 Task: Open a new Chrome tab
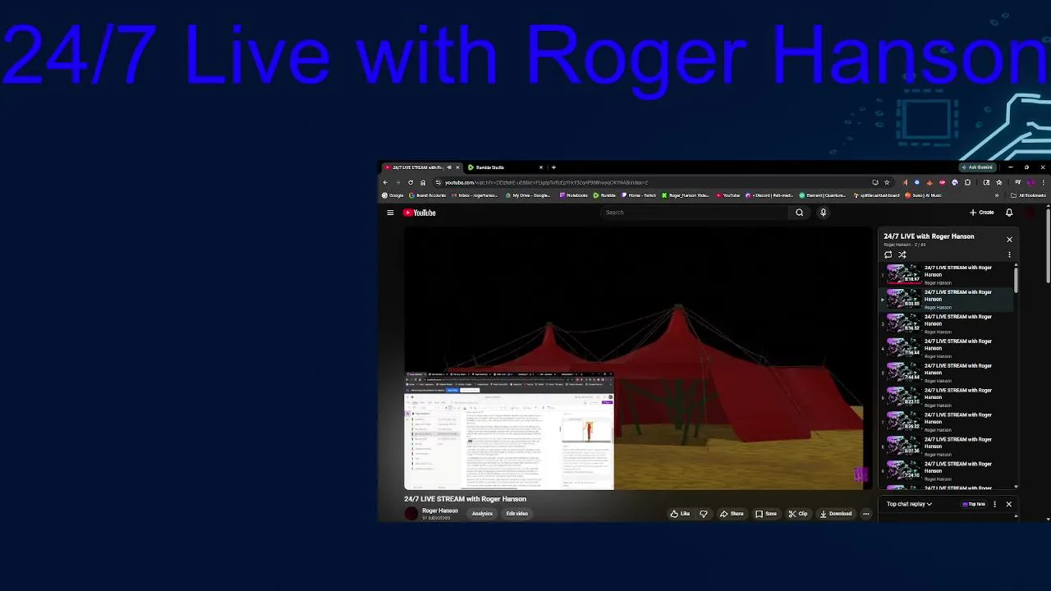553,167
